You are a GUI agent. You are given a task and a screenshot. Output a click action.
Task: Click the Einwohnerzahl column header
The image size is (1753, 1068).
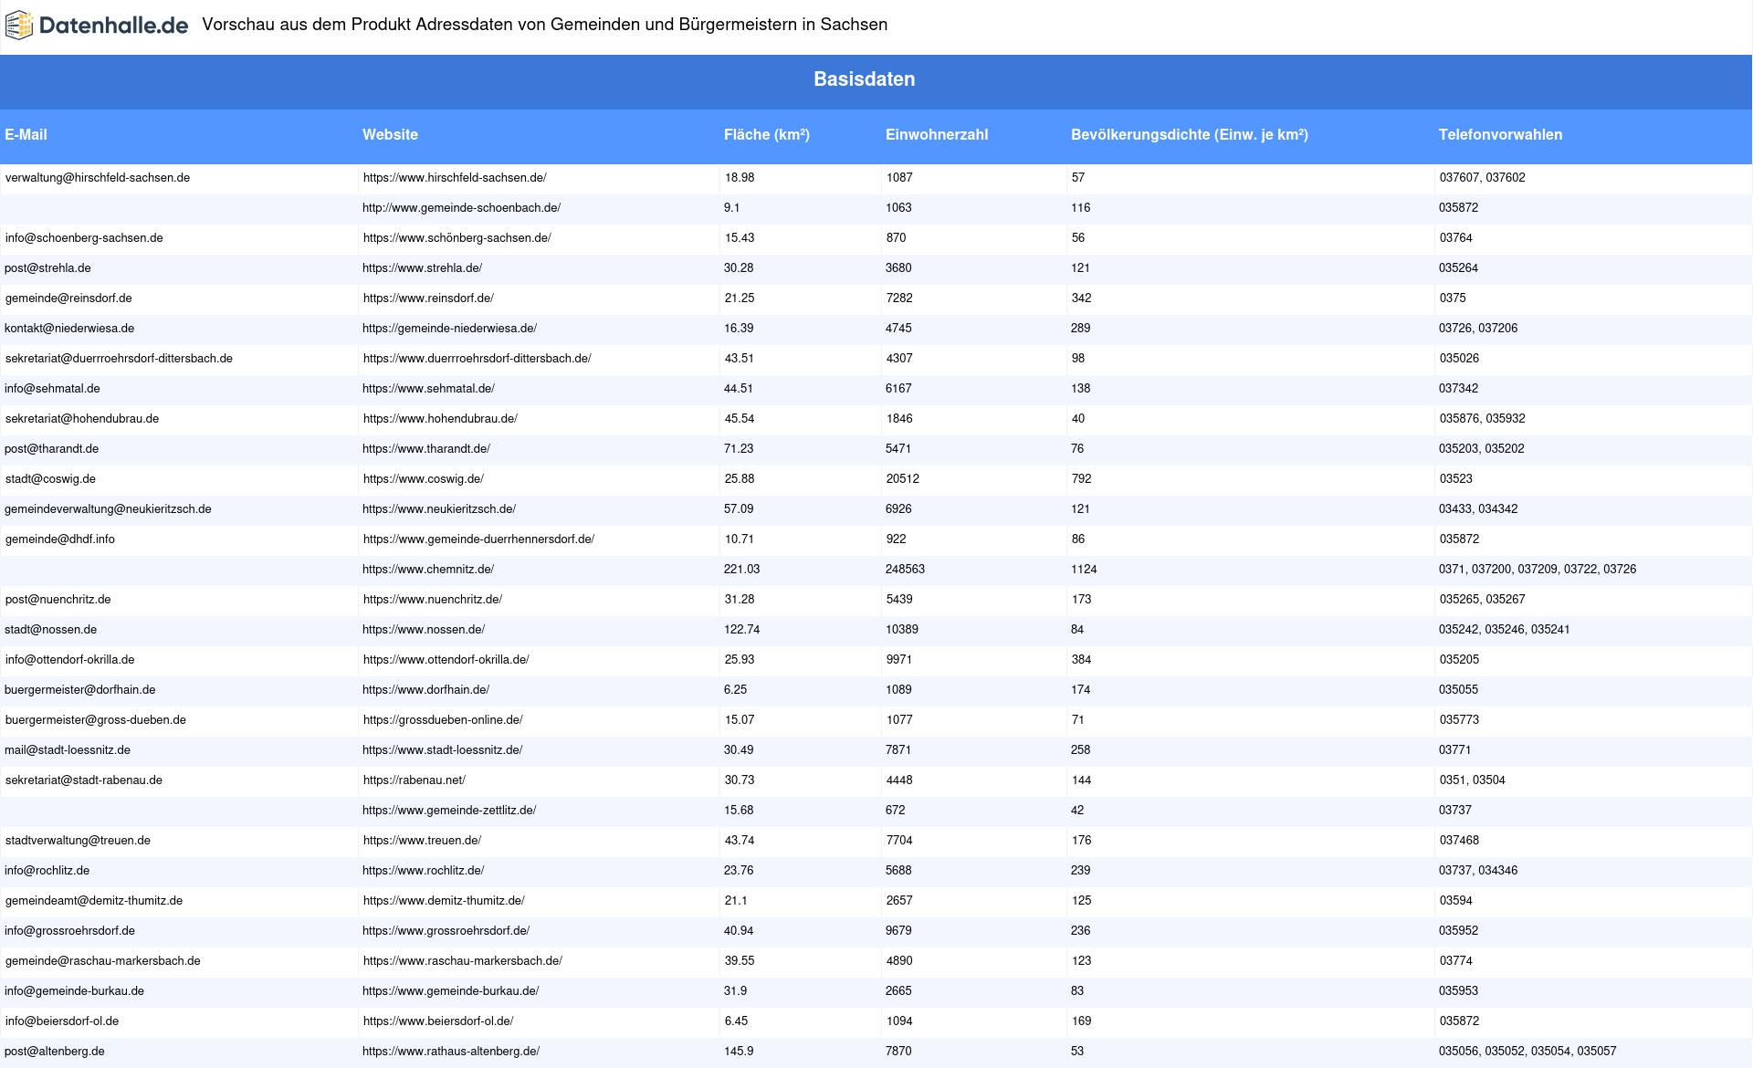pos(937,134)
